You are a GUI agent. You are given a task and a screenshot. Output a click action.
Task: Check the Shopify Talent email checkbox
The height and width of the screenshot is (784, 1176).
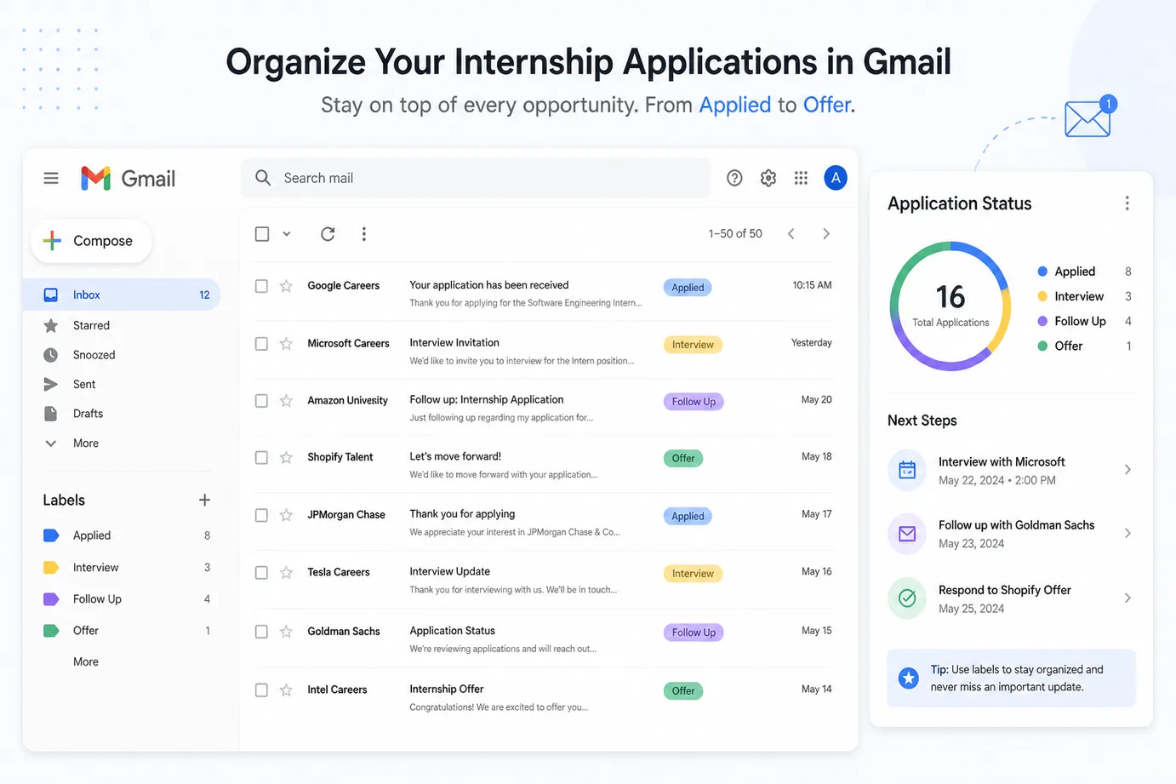[261, 458]
